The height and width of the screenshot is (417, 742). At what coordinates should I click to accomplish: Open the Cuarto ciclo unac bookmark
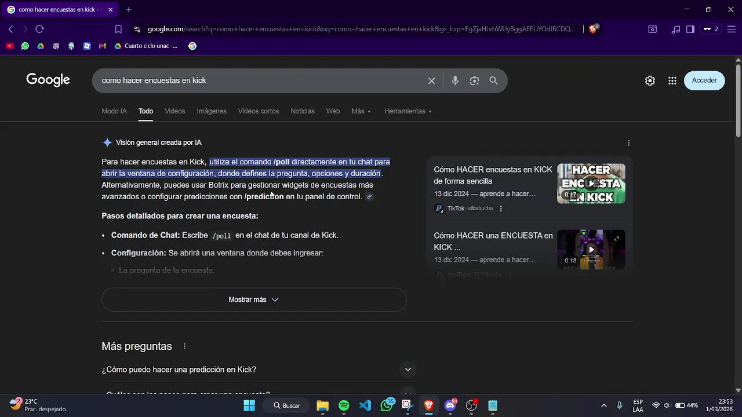146,46
